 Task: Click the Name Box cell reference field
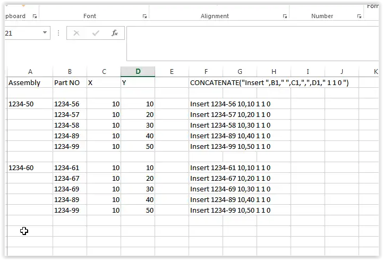(x=21, y=33)
